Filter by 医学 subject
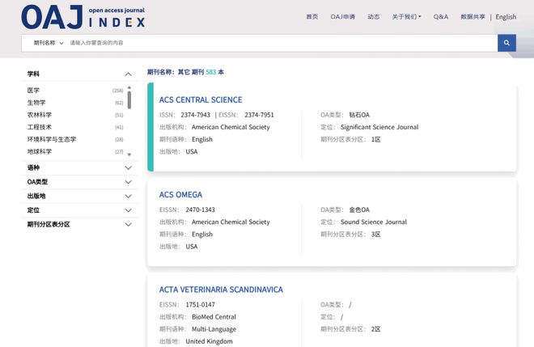This screenshot has height=347, width=534. pyautogui.click(x=33, y=91)
